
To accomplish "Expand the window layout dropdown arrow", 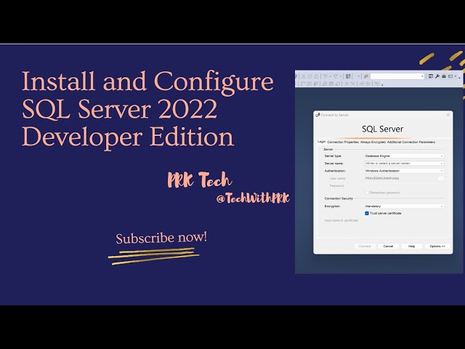I will coord(456,76).
